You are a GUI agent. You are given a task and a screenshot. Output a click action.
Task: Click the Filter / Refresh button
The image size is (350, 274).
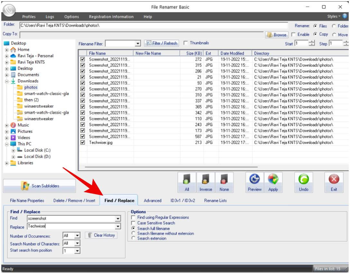click(162, 43)
